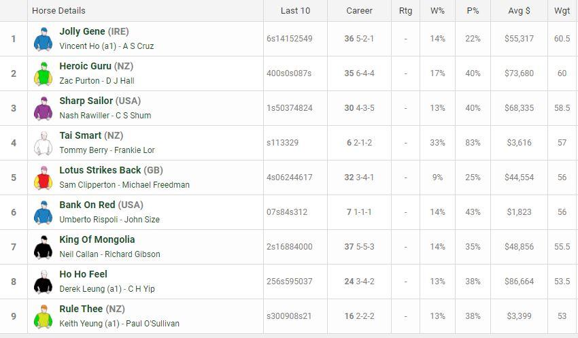Screen dimensions: 578x338
Task: Click Sharp Sailor's purple jockey silks icon
Action: click(43, 108)
